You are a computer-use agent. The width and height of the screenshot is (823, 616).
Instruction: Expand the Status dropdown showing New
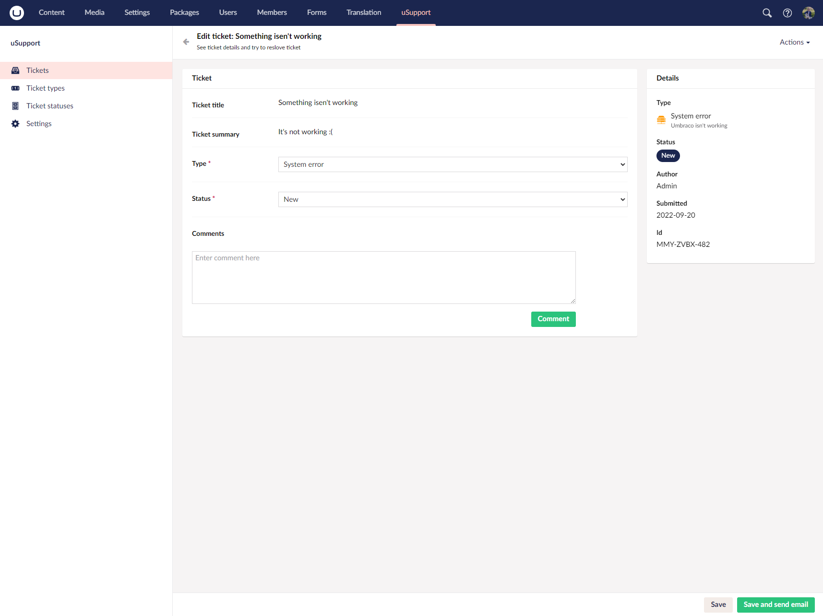coord(453,199)
